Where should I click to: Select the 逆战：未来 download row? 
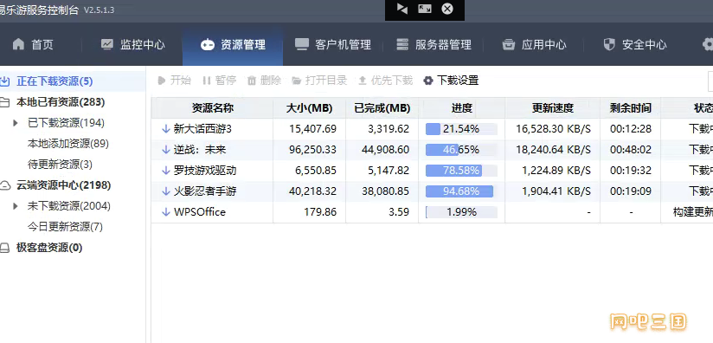click(432, 150)
